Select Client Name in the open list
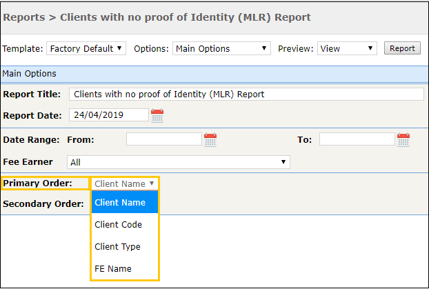The image size is (429, 289). click(125, 202)
